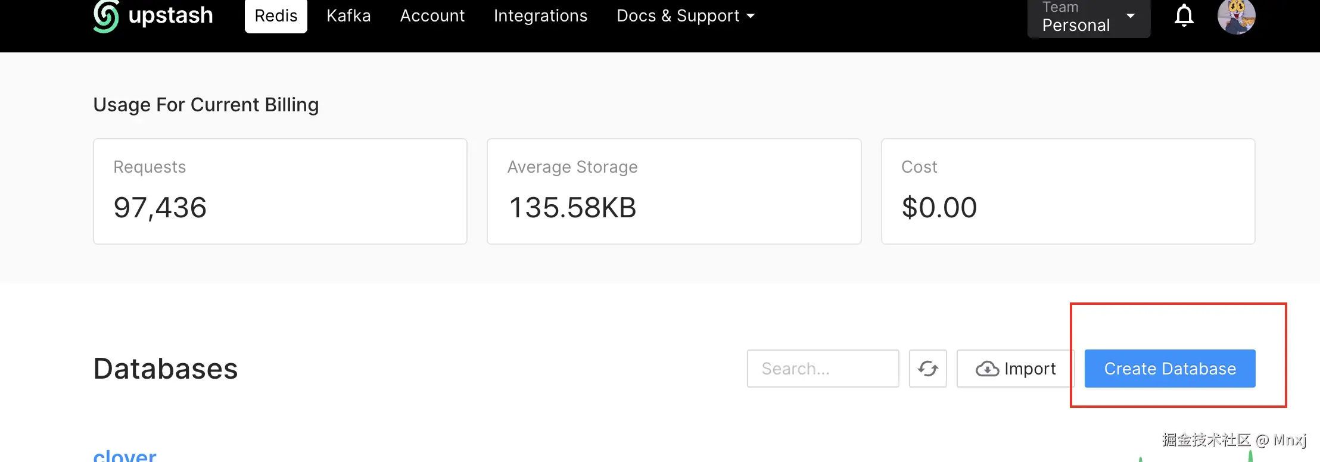Viewport: 1320px width, 462px height.
Task: Click the Average Storage usage card
Action: pos(674,191)
